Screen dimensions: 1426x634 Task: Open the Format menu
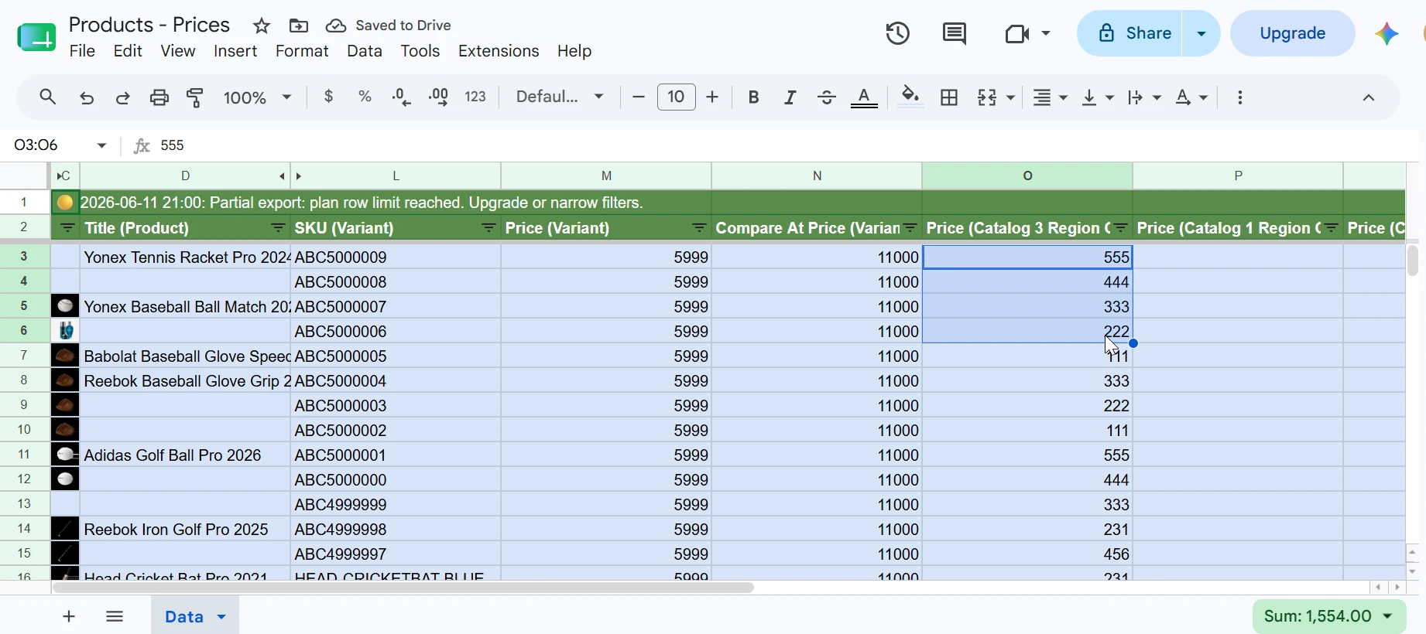click(302, 51)
